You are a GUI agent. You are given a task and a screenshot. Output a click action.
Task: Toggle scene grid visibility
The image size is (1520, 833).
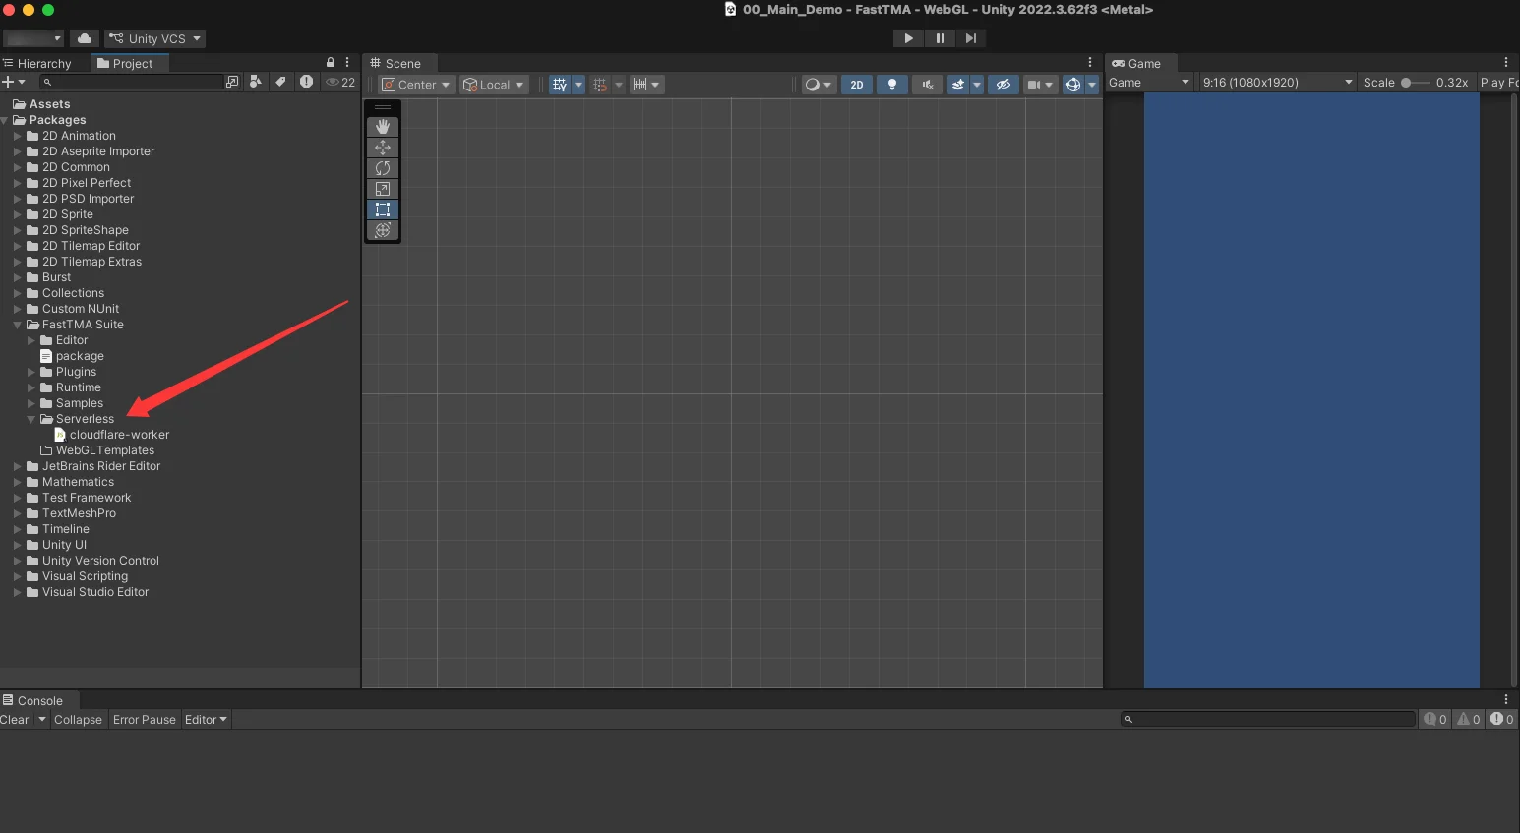point(560,85)
